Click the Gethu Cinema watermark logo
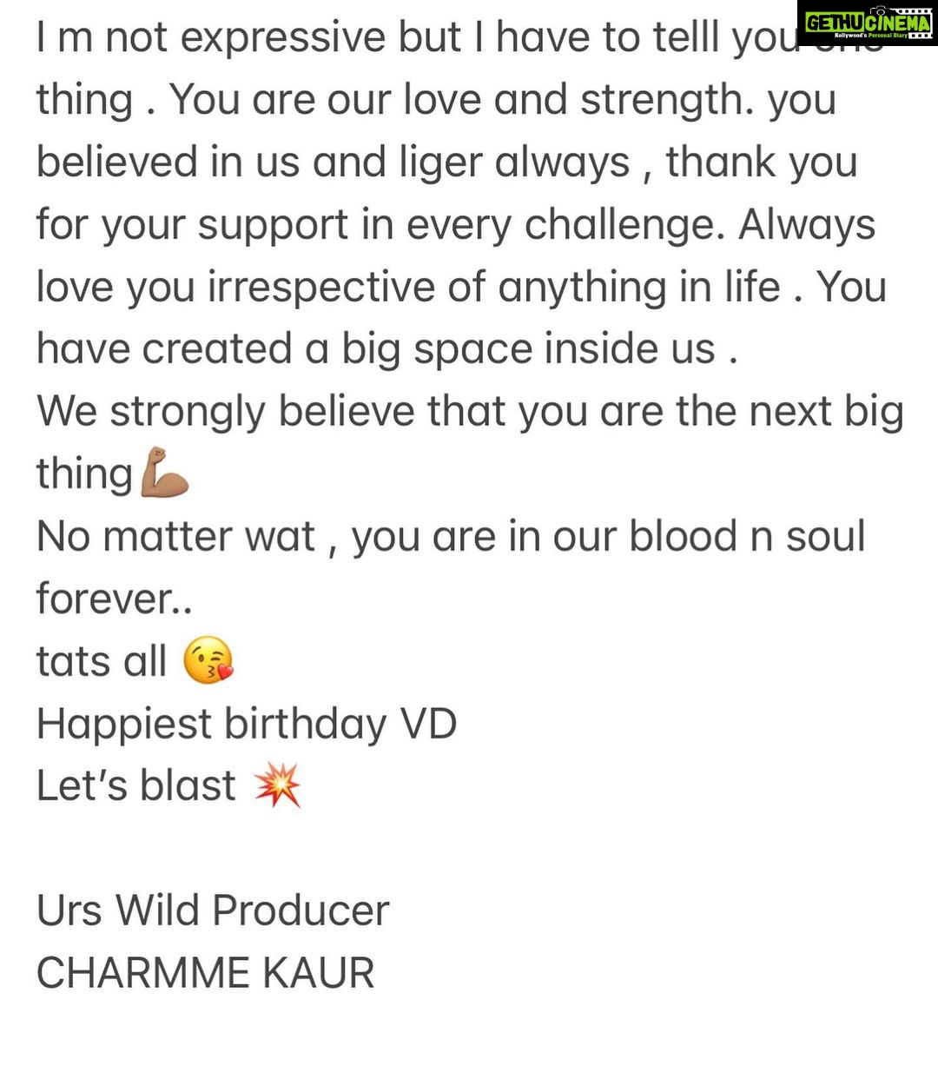This screenshot has width=938, height=1086. click(x=866, y=23)
